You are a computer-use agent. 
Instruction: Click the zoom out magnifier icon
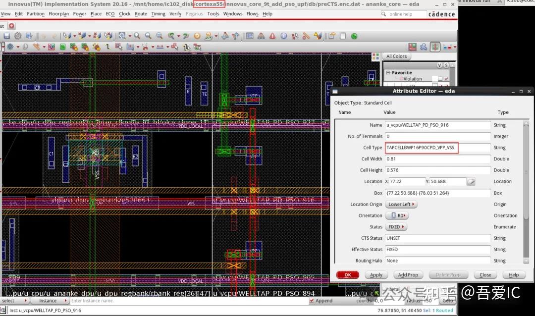(148, 36)
